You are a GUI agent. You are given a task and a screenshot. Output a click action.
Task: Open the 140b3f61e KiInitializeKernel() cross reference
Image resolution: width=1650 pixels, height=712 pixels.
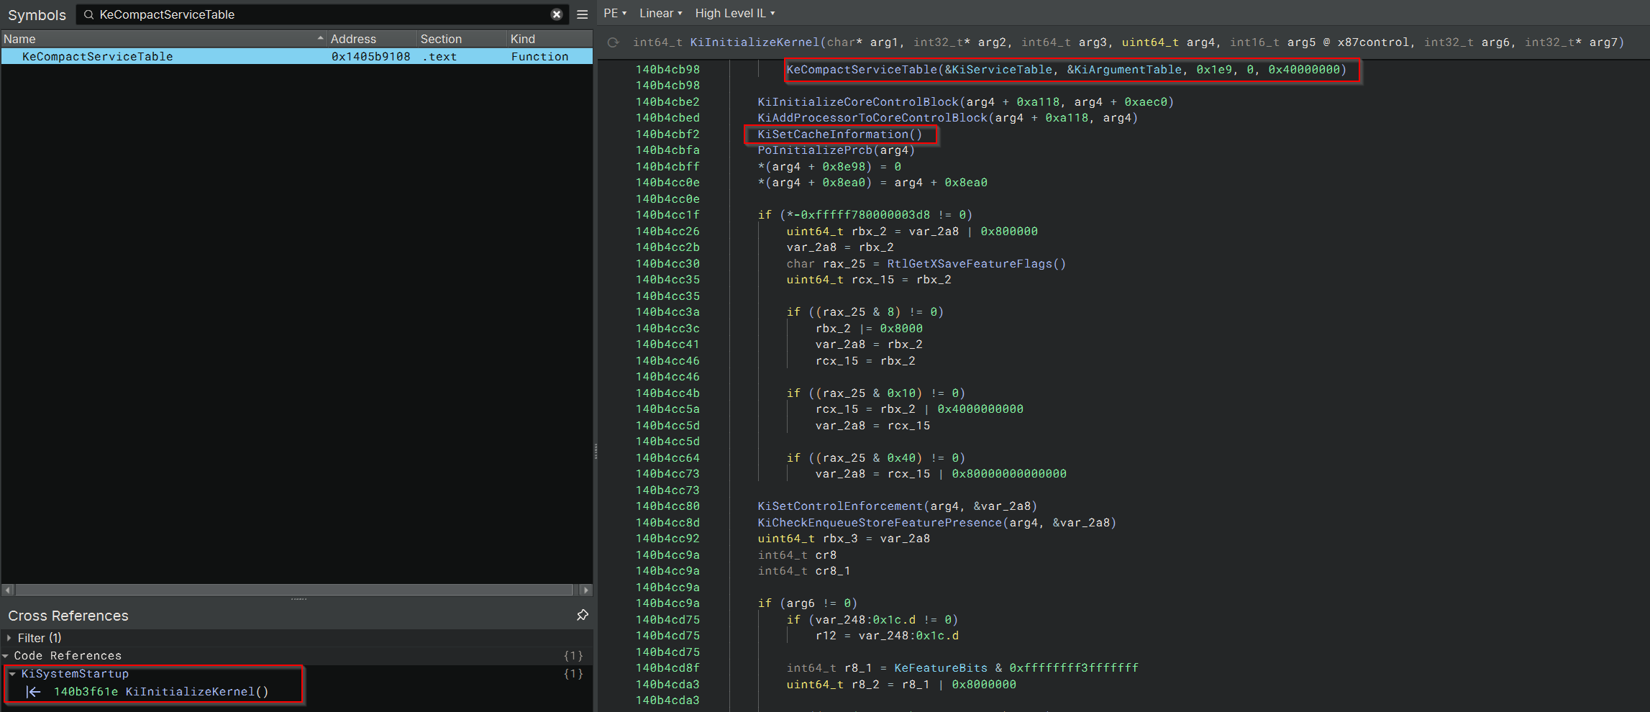(161, 692)
